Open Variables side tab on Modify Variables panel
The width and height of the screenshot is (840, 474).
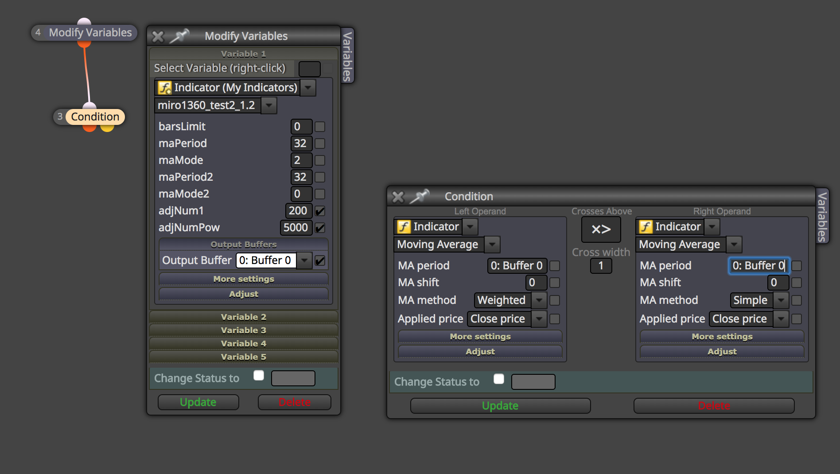coord(348,56)
